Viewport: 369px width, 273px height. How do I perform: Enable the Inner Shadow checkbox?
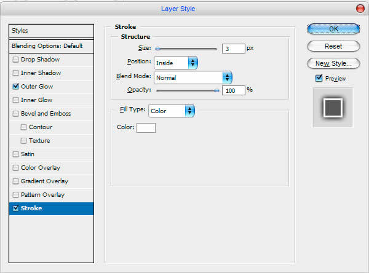point(15,73)
